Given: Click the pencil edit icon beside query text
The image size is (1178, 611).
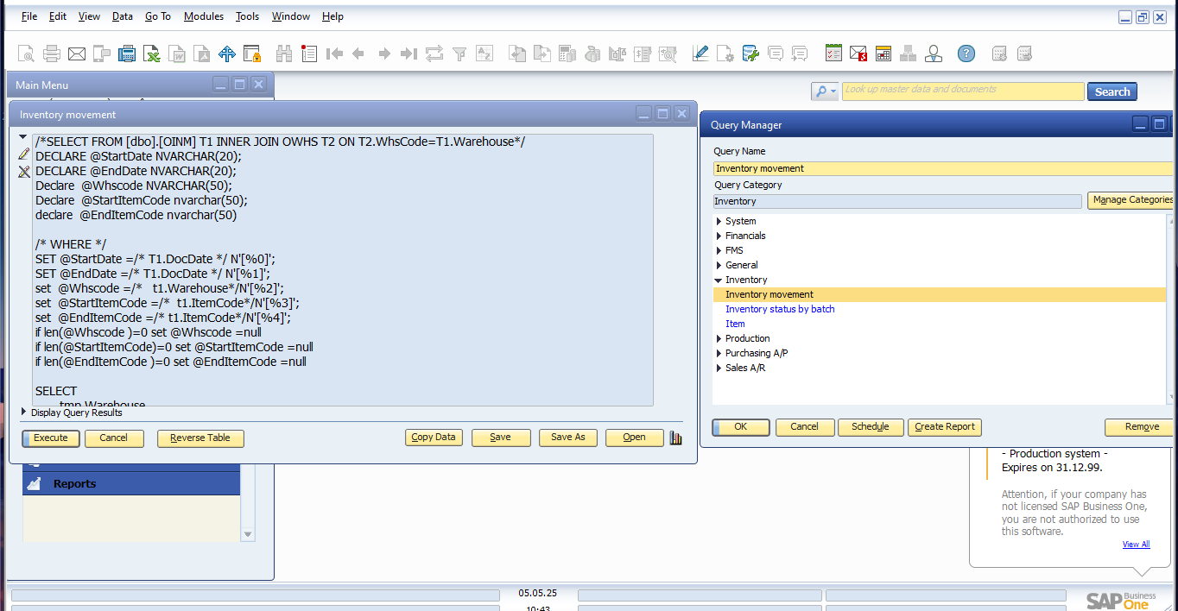Looking at the screenshot, I should (24, 154).
